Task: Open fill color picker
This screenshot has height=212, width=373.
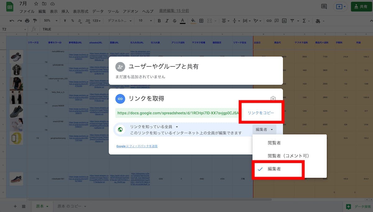Action: tap(193, 21)
